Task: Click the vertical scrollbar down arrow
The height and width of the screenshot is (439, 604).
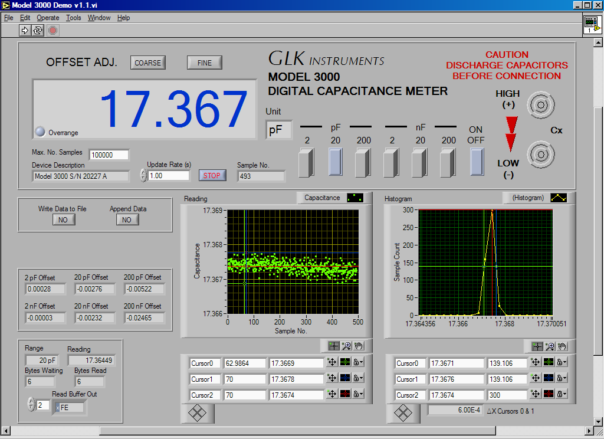Action: tap(598, 421)
